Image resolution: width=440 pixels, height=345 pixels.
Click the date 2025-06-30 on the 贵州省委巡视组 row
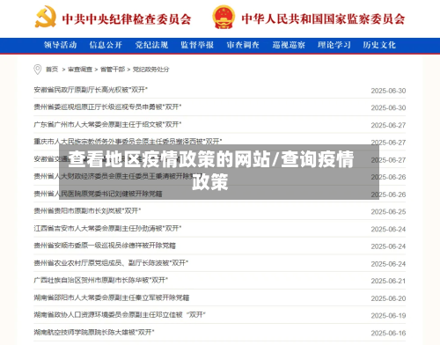click(388, 107)
